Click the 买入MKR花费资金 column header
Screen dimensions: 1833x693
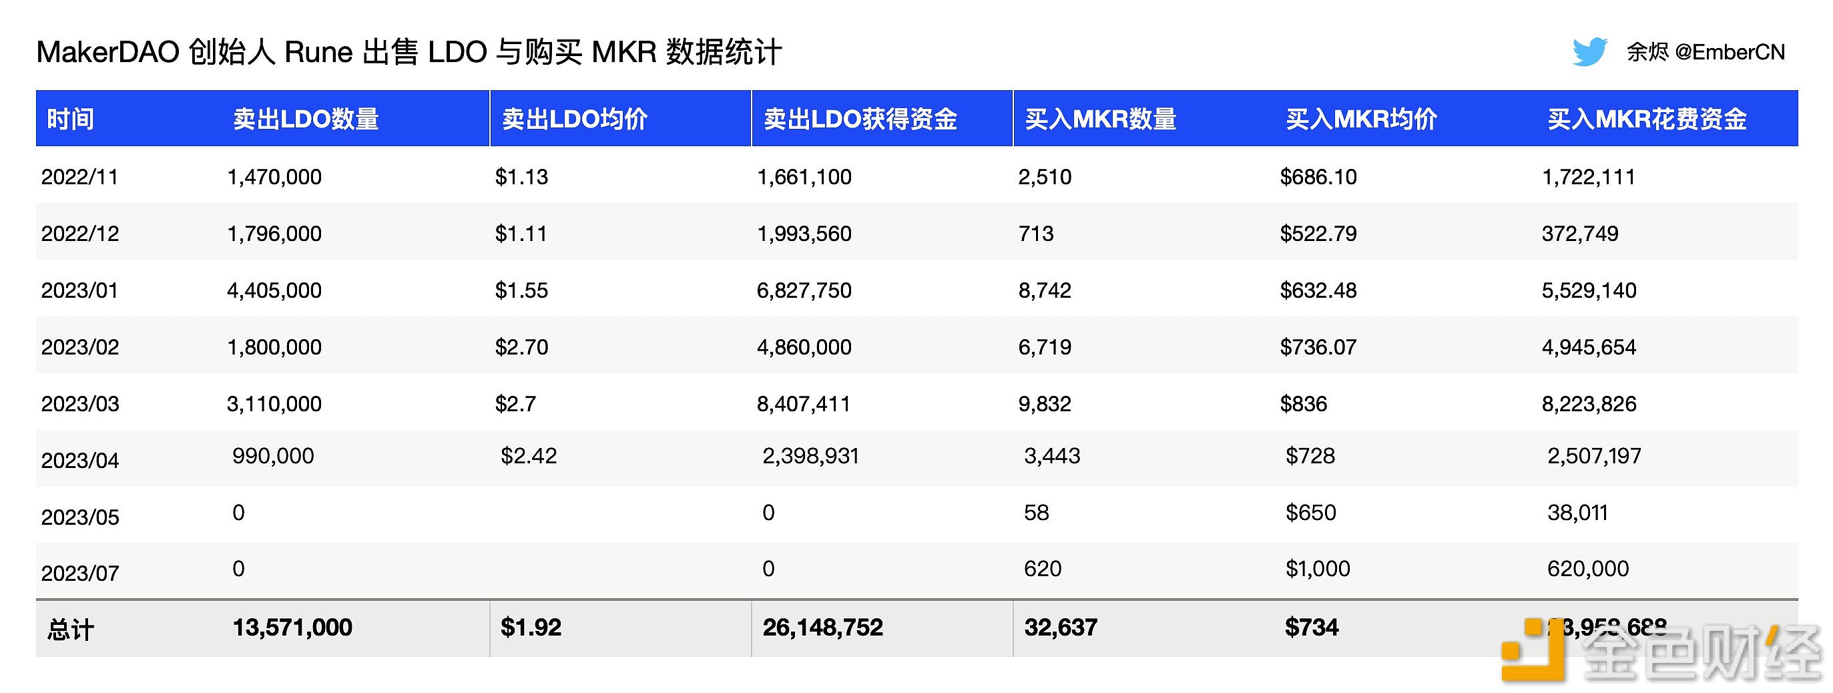point(1647,119)
